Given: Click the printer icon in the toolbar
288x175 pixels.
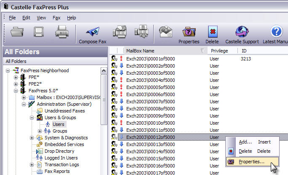Looking at the screenshot, I should 62,32.
